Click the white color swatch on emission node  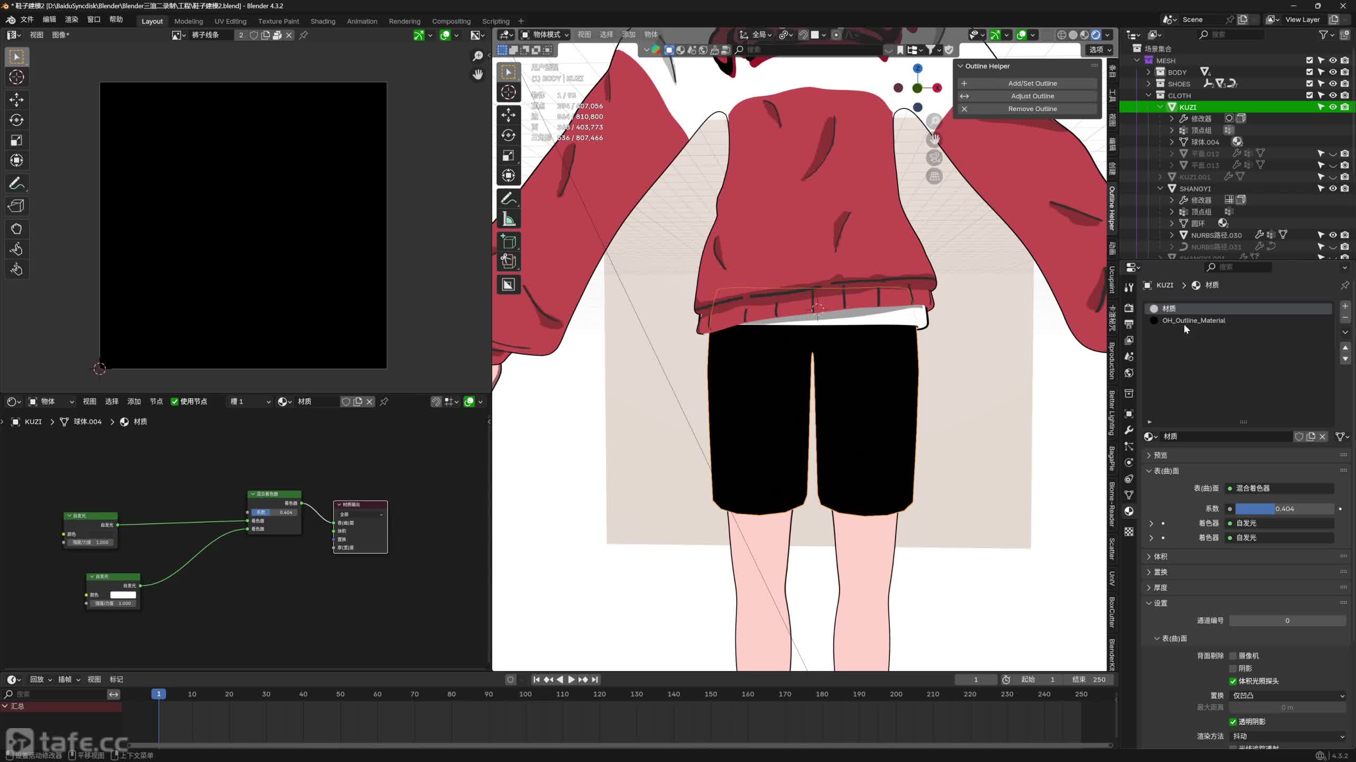[123, 595]
